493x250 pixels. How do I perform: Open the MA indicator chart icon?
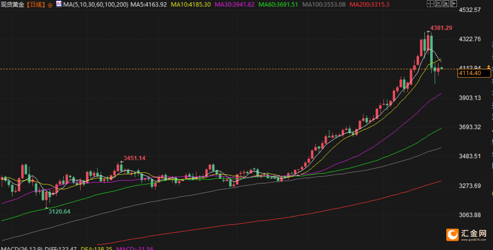[x=59, y=4]
